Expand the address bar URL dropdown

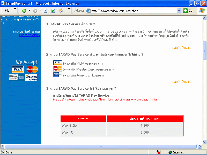(179, 11)
